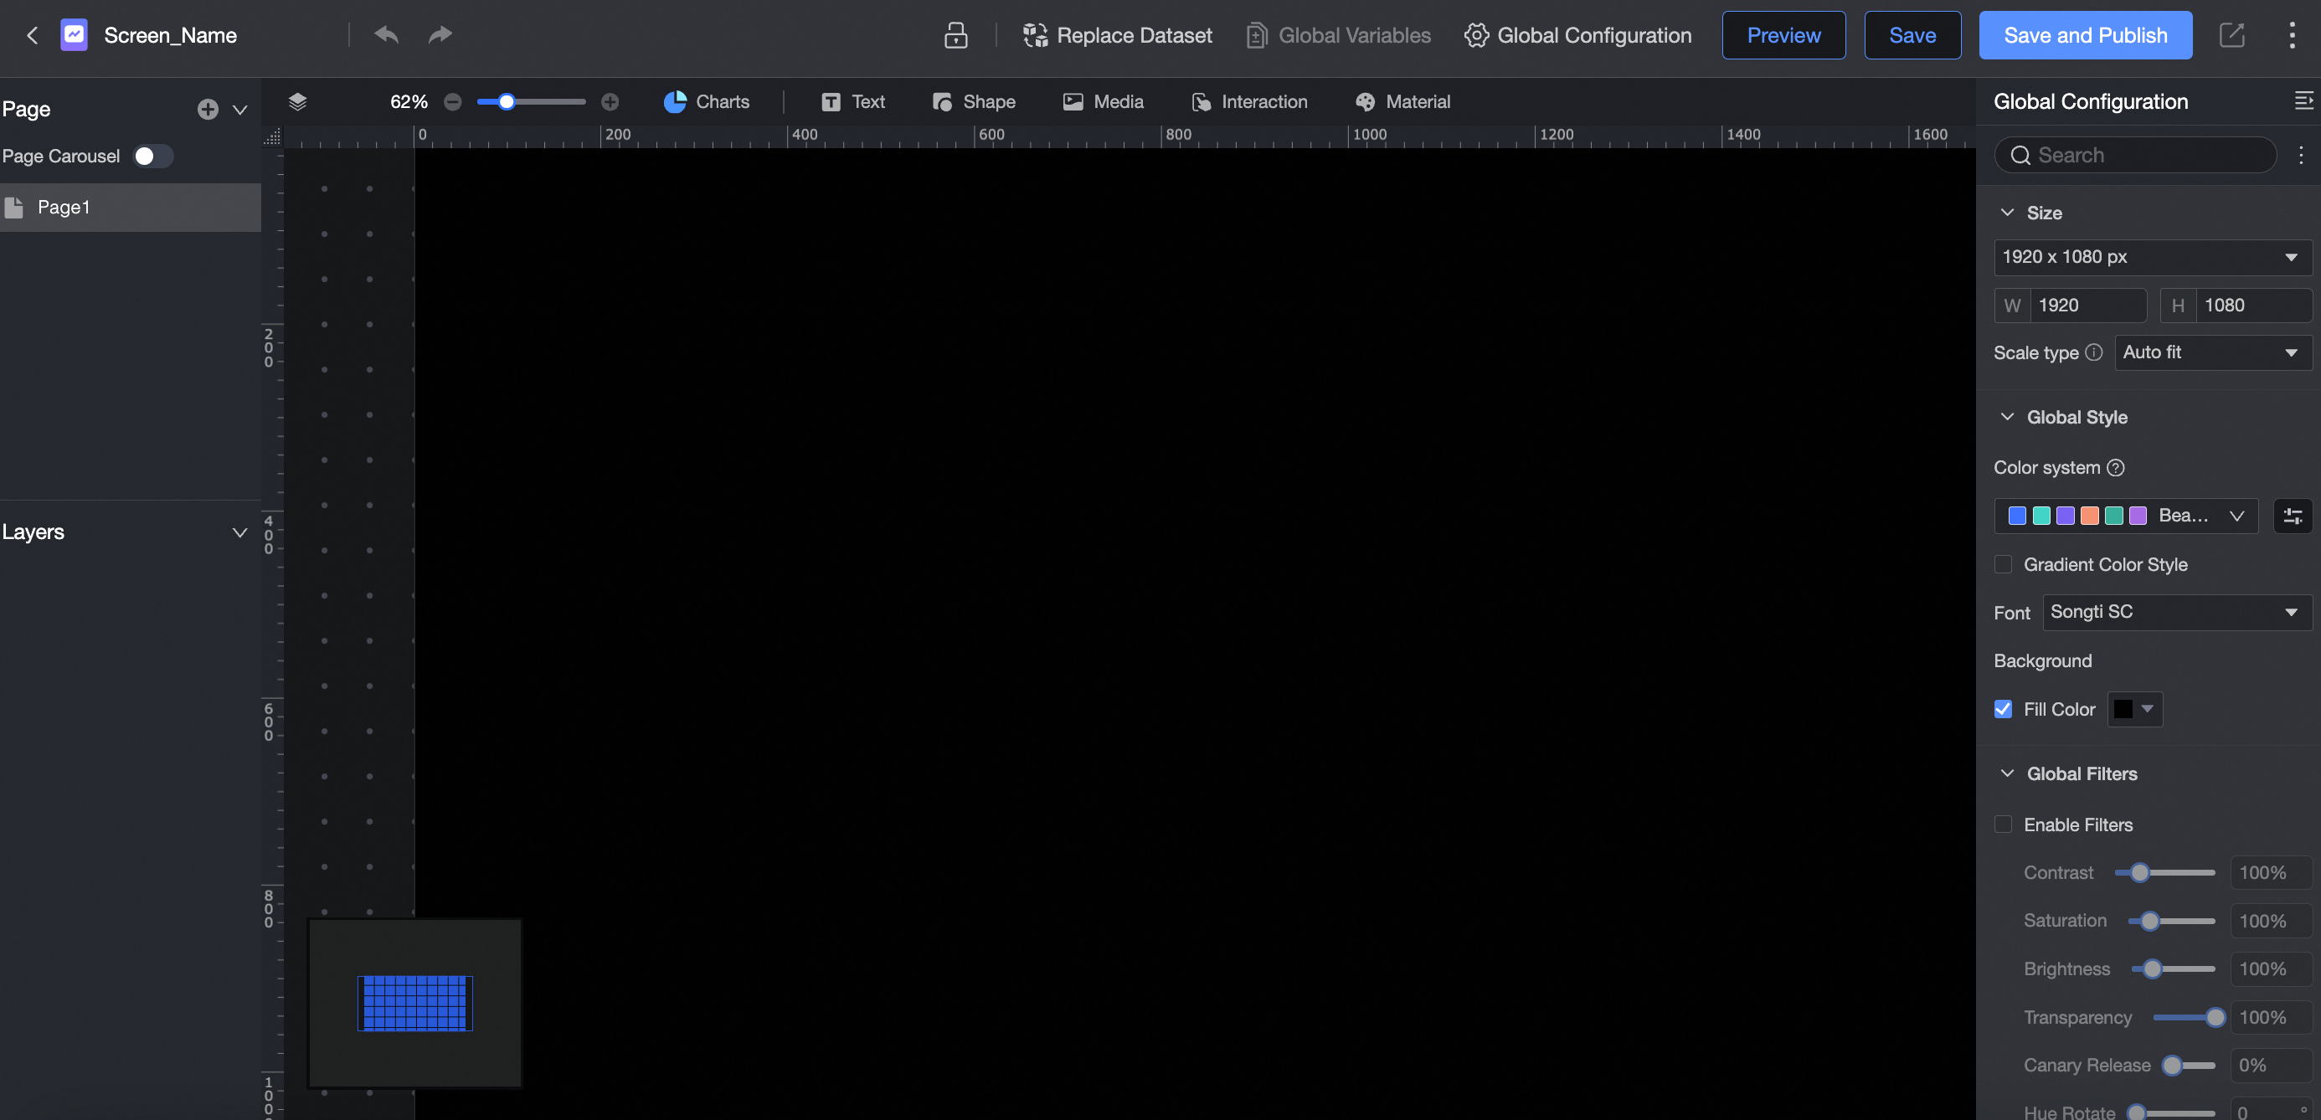Open color system adjustment settings icon
2321x1120 pixels.
2293,516
